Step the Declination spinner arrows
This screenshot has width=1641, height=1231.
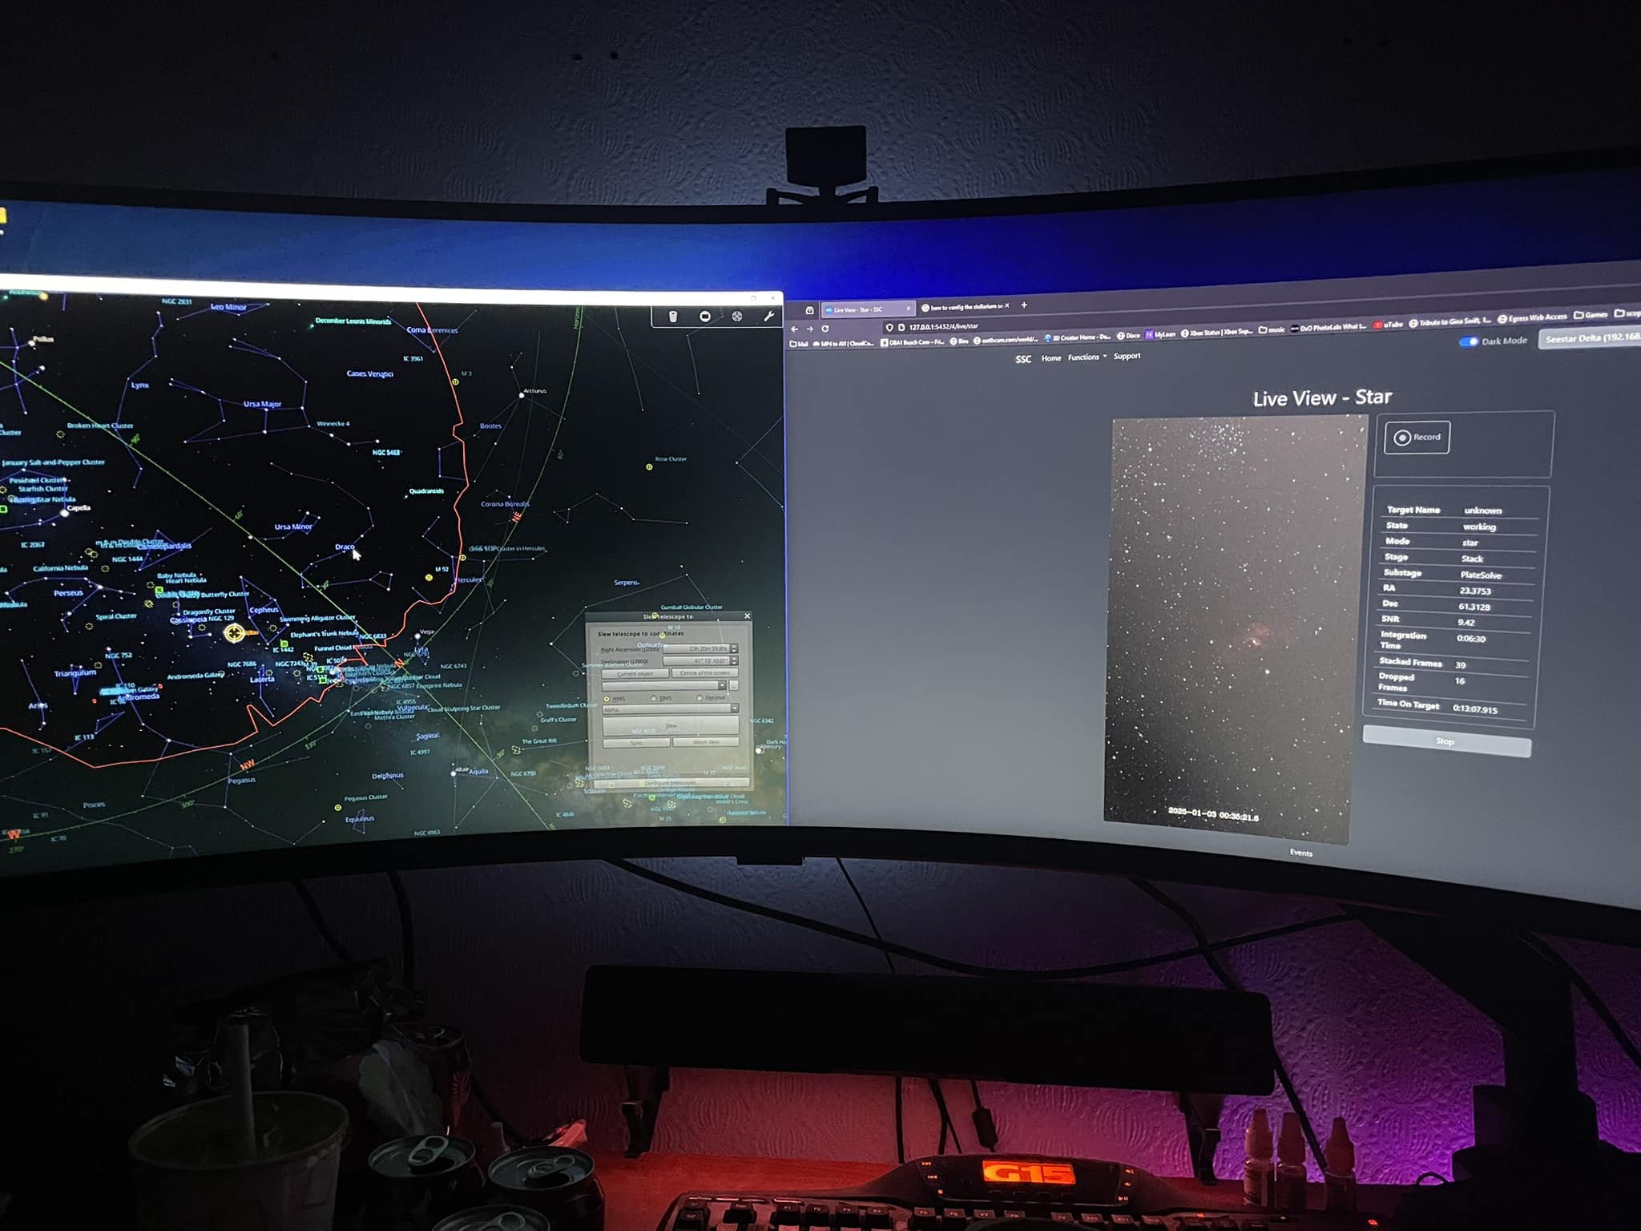(734, 660)
